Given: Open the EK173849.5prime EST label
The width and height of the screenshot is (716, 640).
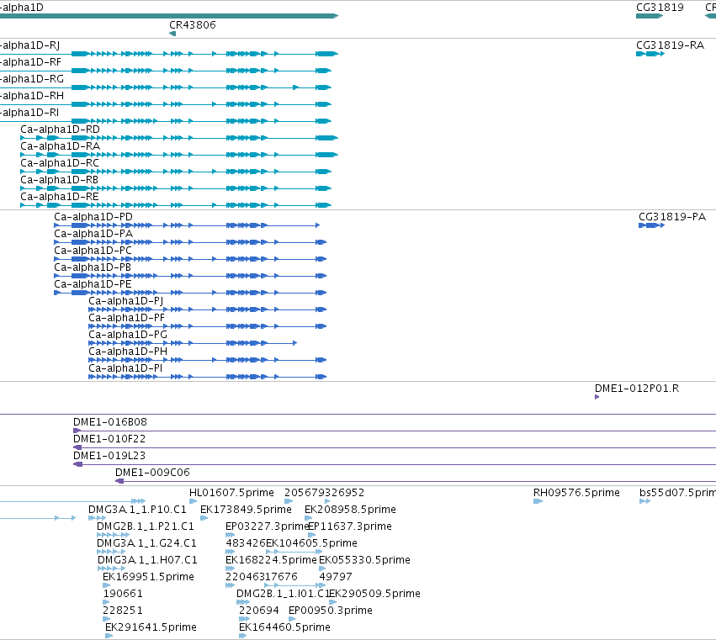Looking at the screenshot, I should pyautogui.click(x=246, y=510).
